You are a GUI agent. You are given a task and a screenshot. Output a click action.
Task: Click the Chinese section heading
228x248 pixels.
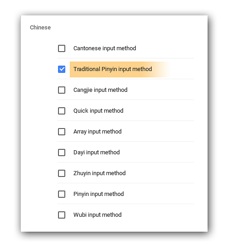40,28
